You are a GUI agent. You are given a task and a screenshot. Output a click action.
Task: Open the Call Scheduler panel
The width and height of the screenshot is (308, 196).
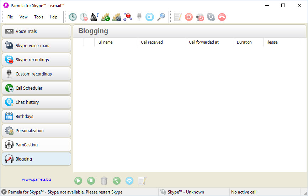pos(36,88)
